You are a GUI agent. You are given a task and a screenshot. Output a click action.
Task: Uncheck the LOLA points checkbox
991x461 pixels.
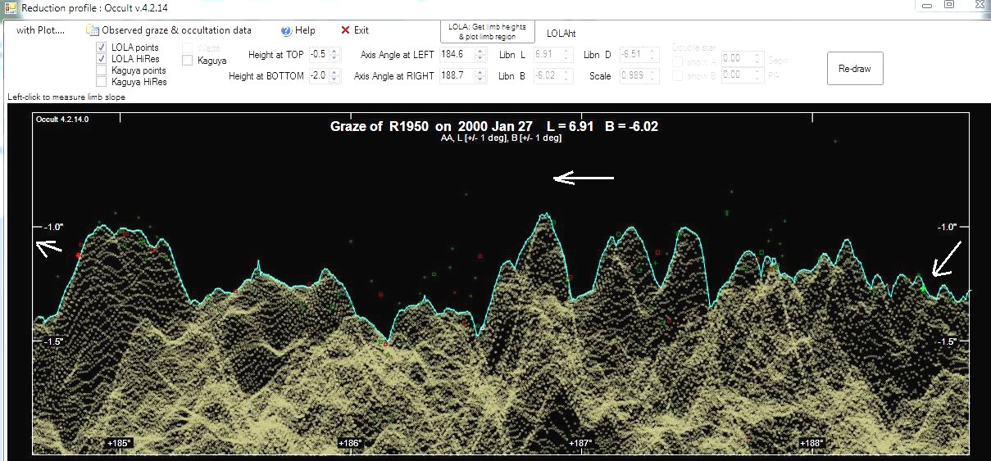102,47
